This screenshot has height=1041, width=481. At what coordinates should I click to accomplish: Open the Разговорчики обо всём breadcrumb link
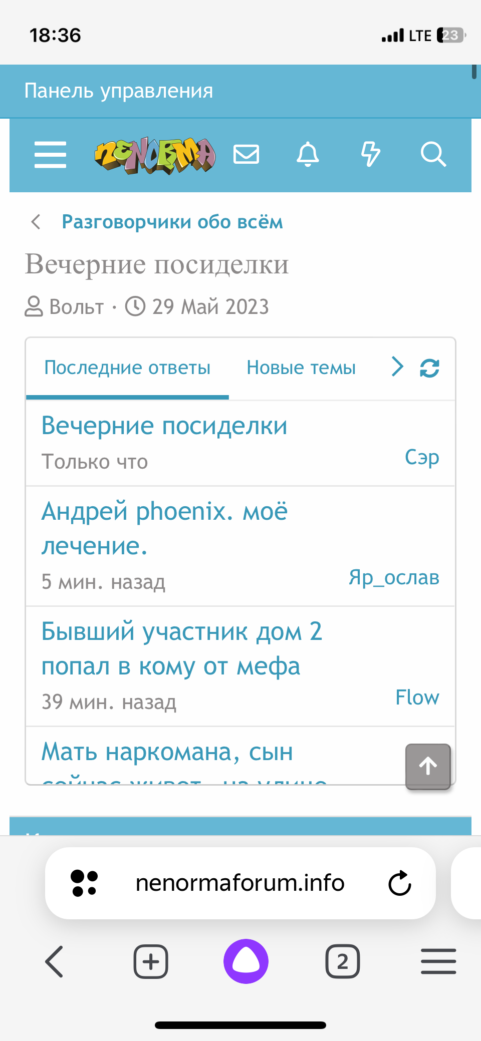click(x=172, y=222)
